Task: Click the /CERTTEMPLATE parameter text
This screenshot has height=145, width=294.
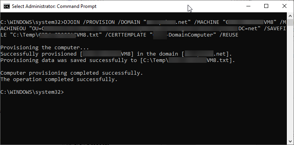Action: click(126, 35)
